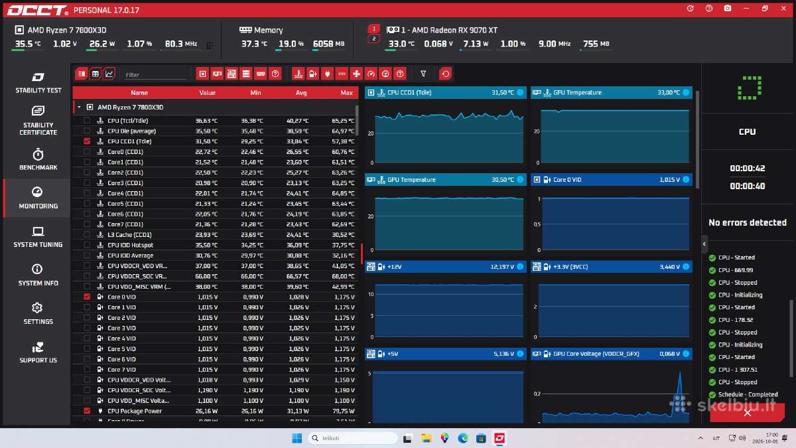796x448 pixels.
Task: Open OCCT from the Windows taskbar
Action: pos(498,438)
